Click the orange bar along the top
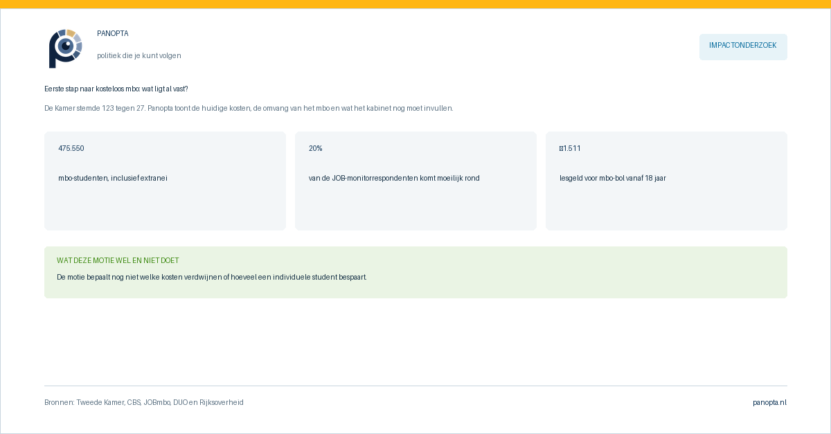The width and height of the screenshot is (831, 434). [x=415, y=4]
